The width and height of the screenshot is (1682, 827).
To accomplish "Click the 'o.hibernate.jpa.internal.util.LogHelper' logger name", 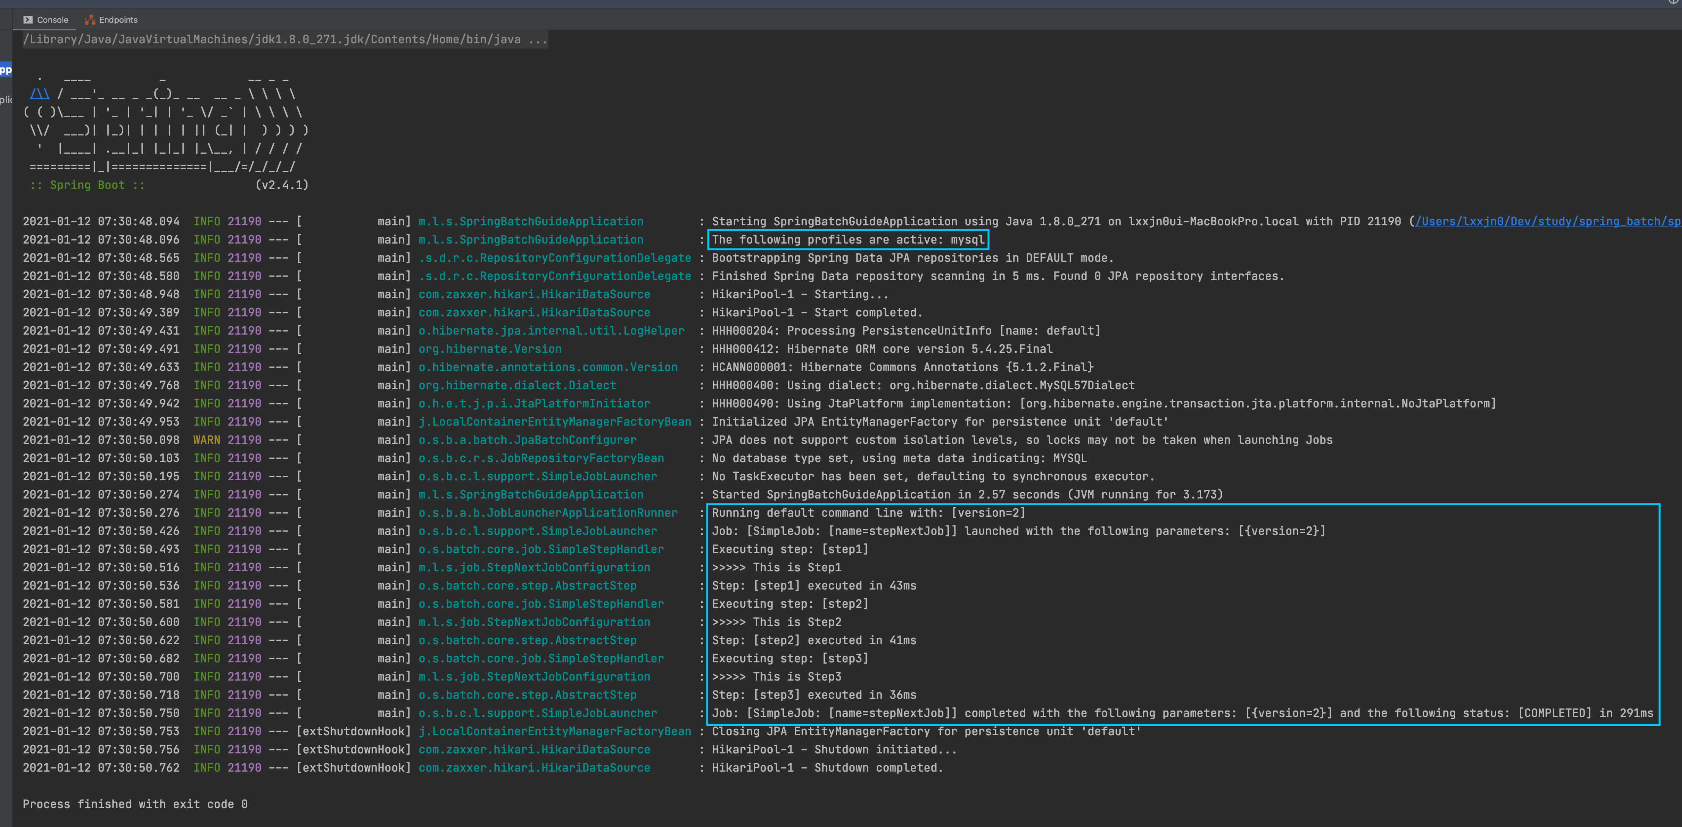I will coord(552,331).
